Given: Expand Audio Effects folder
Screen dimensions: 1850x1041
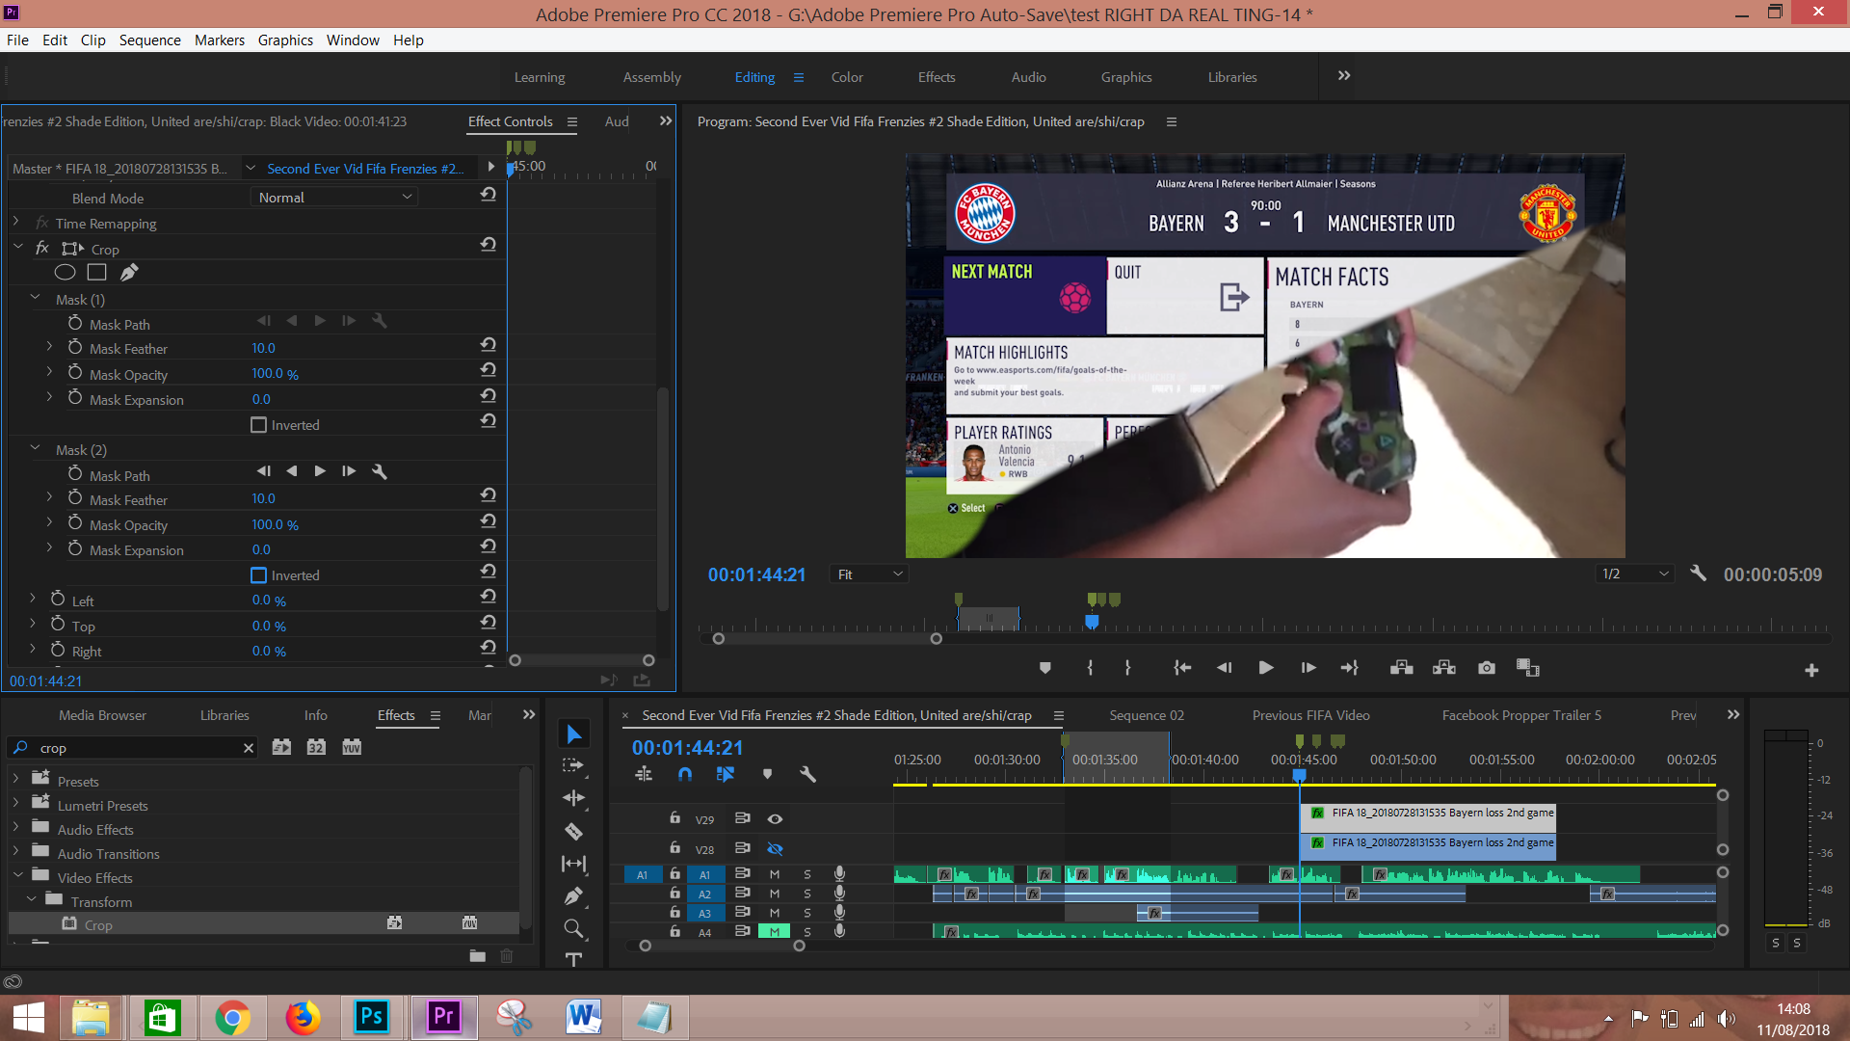Looking at the screenshot, I should point(15,826).
